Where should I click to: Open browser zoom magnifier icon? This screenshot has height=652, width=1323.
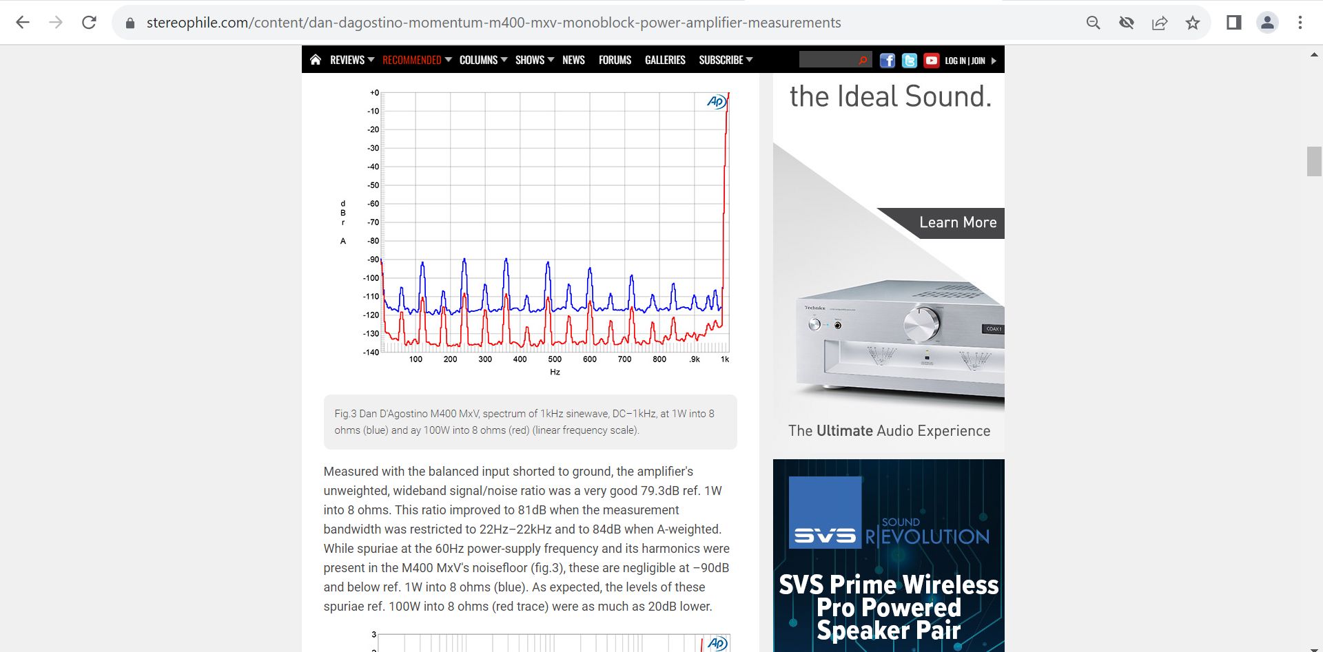(x=1093, y=23)
